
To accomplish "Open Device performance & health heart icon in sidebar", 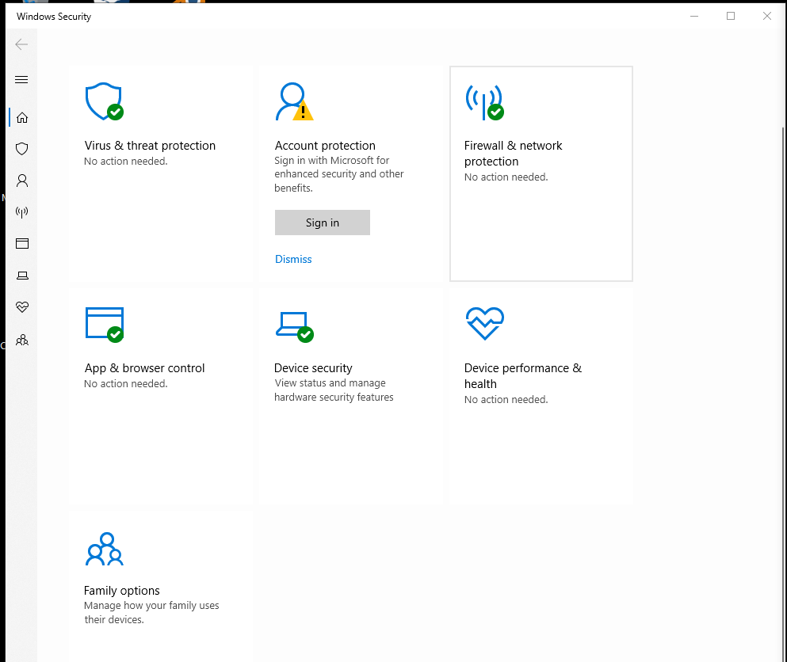I will 21,306.
